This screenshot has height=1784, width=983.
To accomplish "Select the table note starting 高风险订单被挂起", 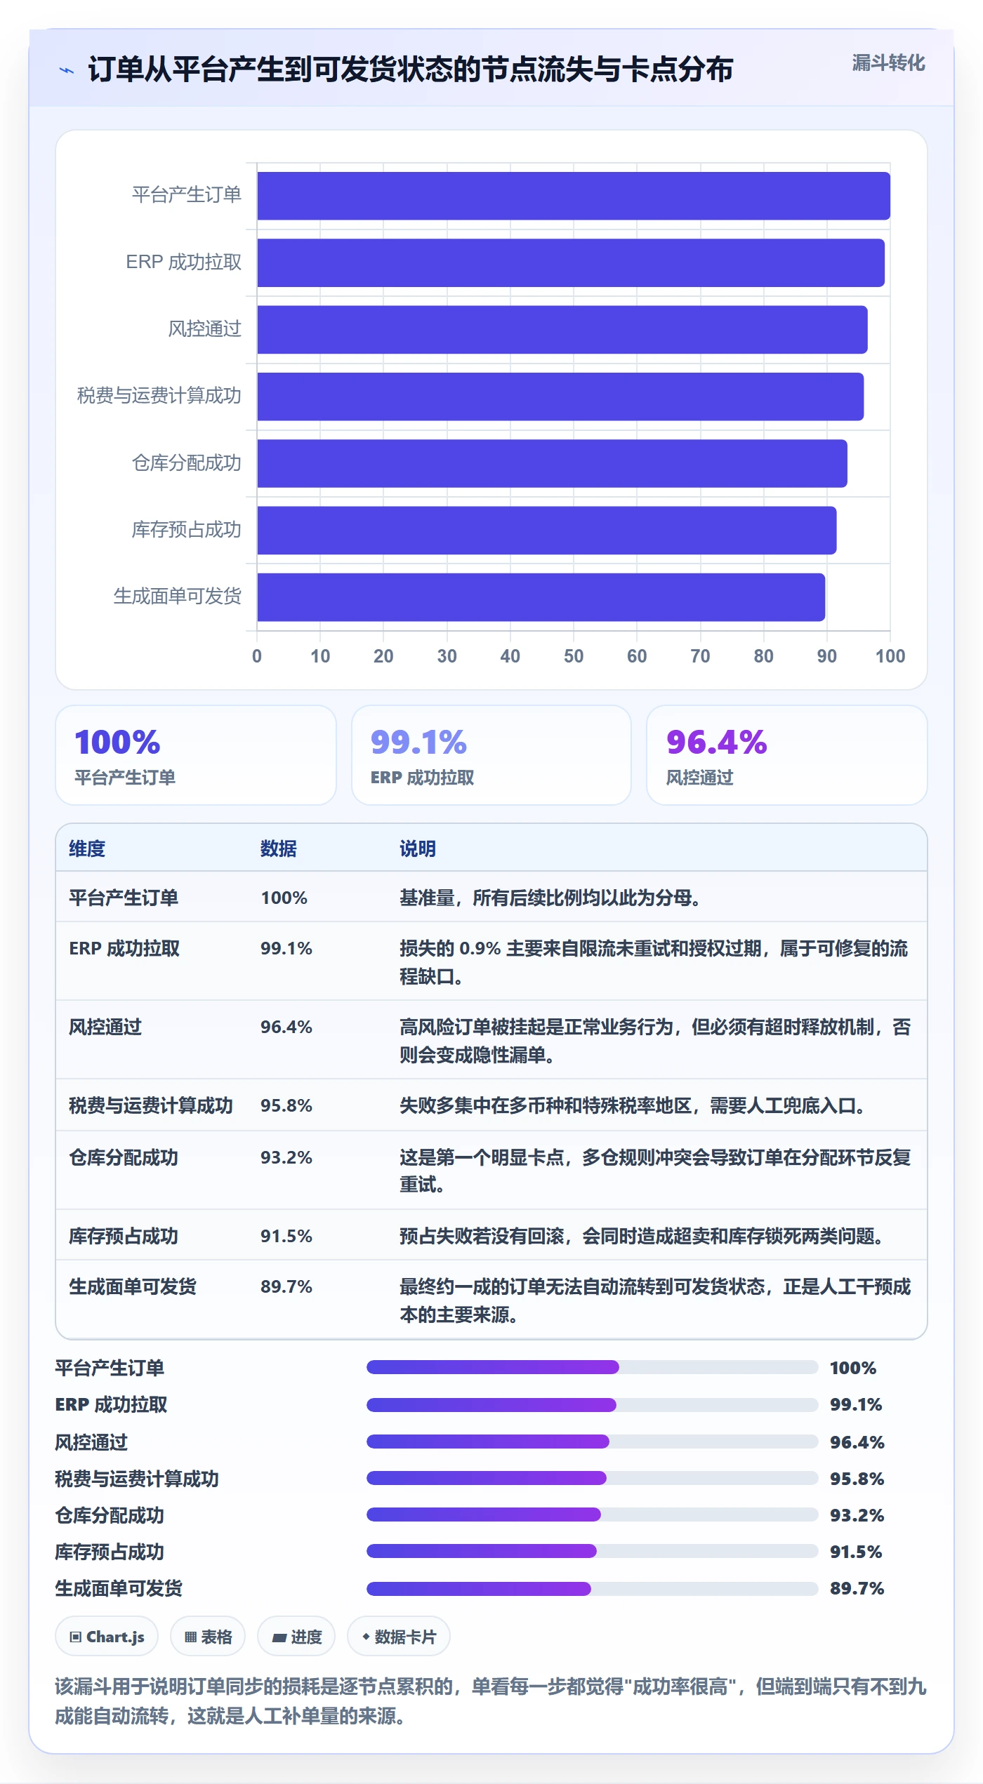I will [655, 1041].
